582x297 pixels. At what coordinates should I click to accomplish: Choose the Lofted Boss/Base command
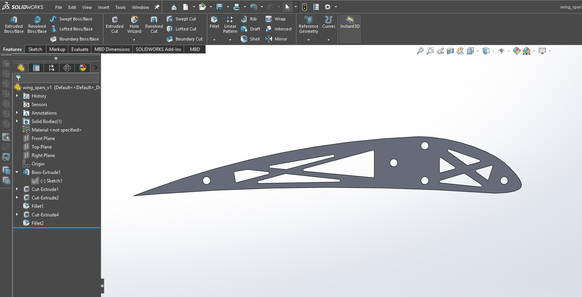click(x=71, y=29)
